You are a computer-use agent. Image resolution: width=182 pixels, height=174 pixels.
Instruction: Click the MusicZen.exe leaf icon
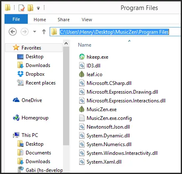pyautogui.click(x=82, y=109)
